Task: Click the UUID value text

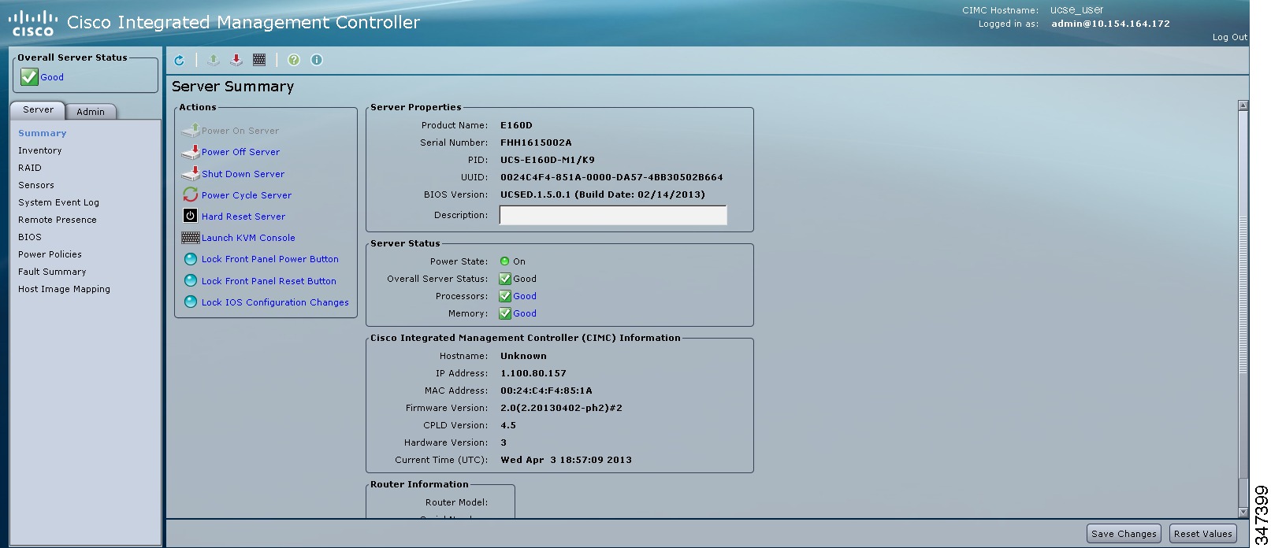Action: [611, 177]
